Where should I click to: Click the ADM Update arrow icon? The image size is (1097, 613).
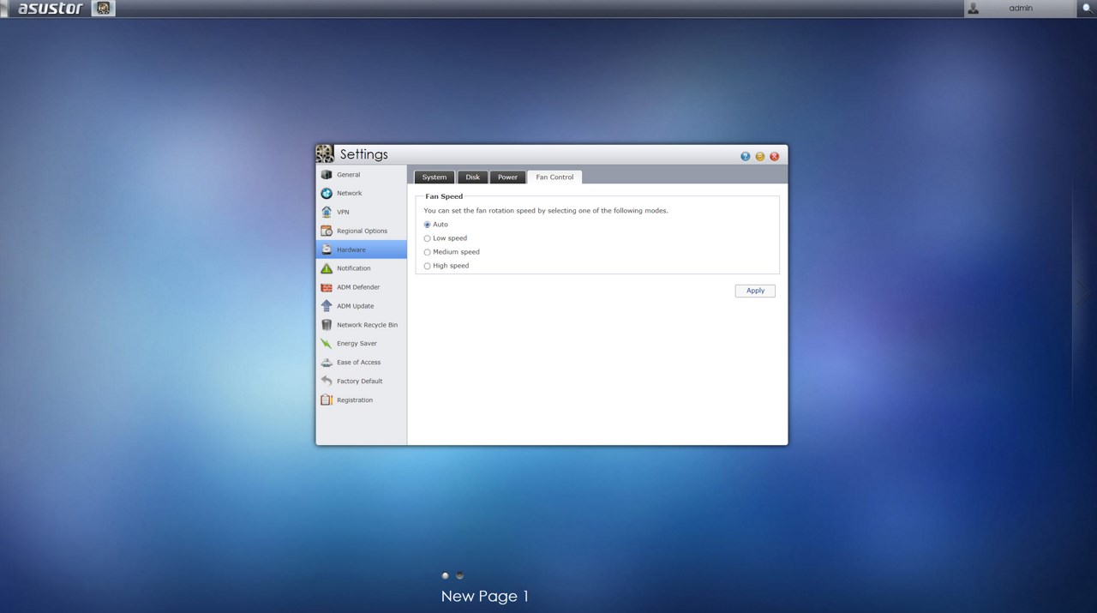click(x=327, y=306)
